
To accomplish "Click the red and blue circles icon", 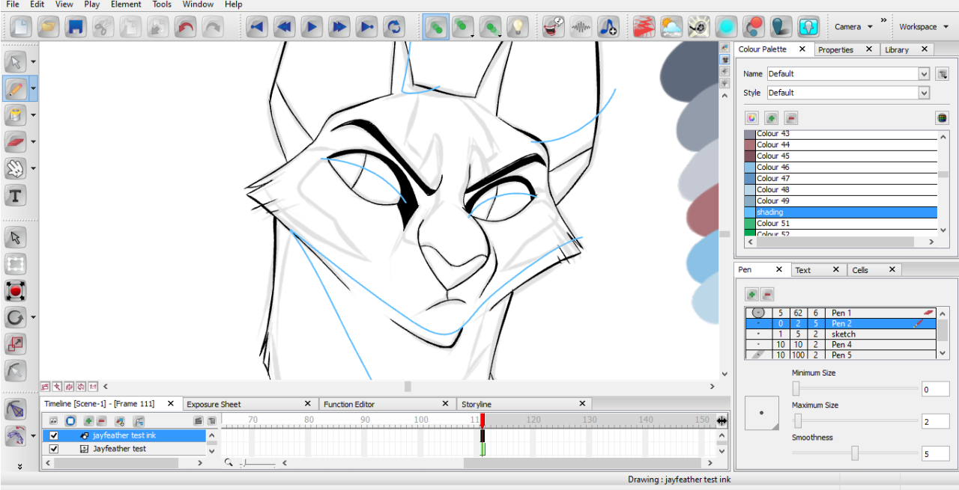I will tap(753, 28).
